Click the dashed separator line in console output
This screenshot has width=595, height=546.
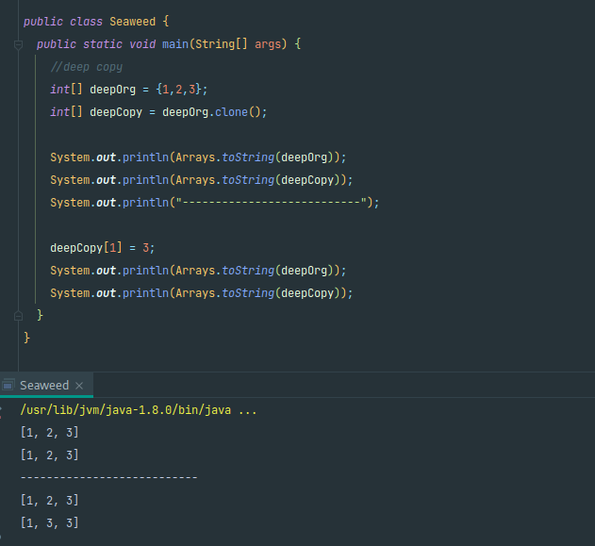(x=108, y=477)
